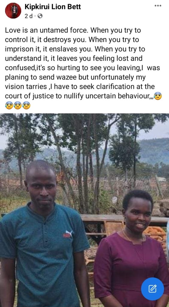Tap the middle crying emoji on the last line
169x307 pixels.
18,106
